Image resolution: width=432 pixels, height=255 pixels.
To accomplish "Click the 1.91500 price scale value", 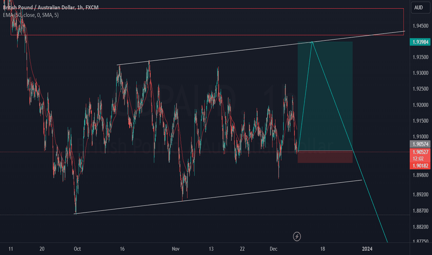I will (x=420, y=121).
